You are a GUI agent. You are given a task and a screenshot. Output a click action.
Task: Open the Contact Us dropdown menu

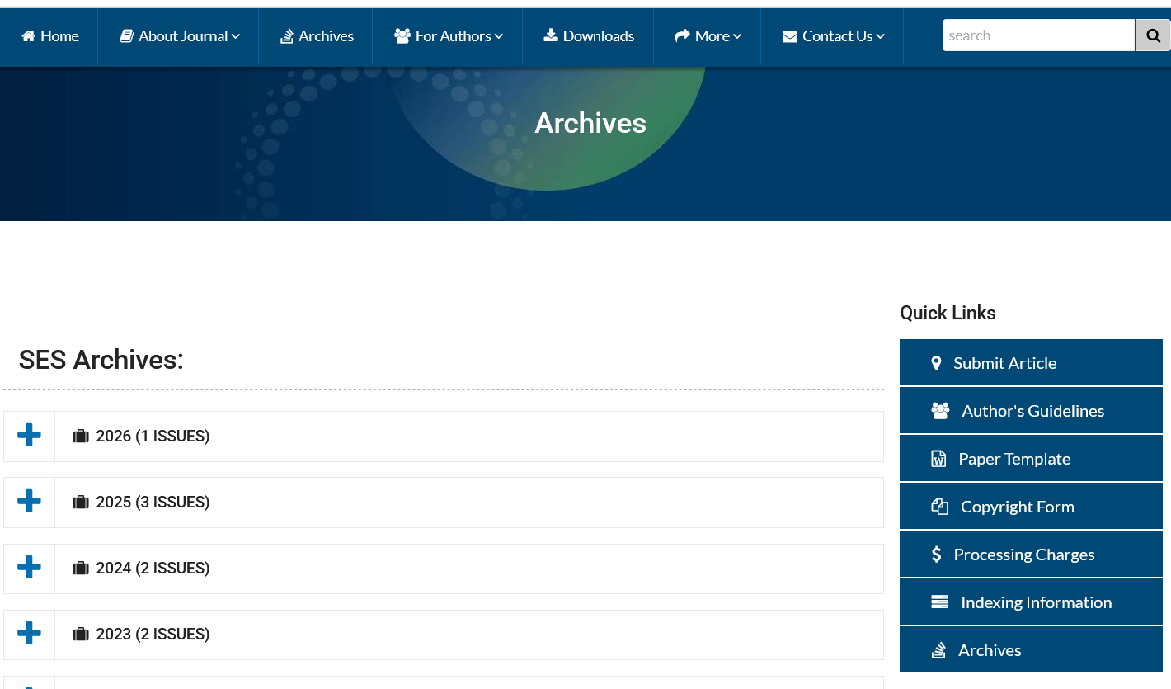(x=833, y=36)
